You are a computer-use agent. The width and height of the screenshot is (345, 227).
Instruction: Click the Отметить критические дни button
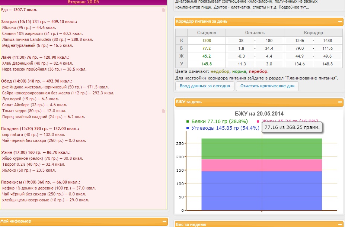267,86
